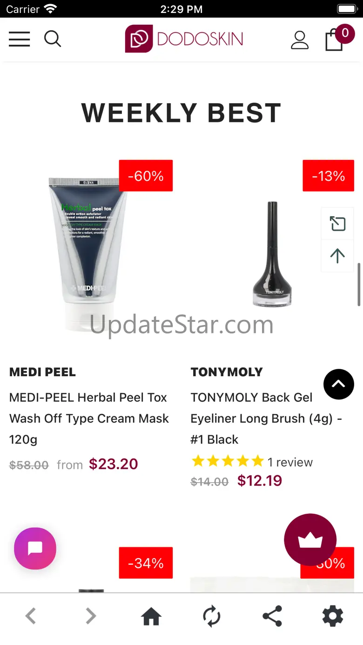
Task: Click the DODOSKIN logo
Action: tap(184, 39)
